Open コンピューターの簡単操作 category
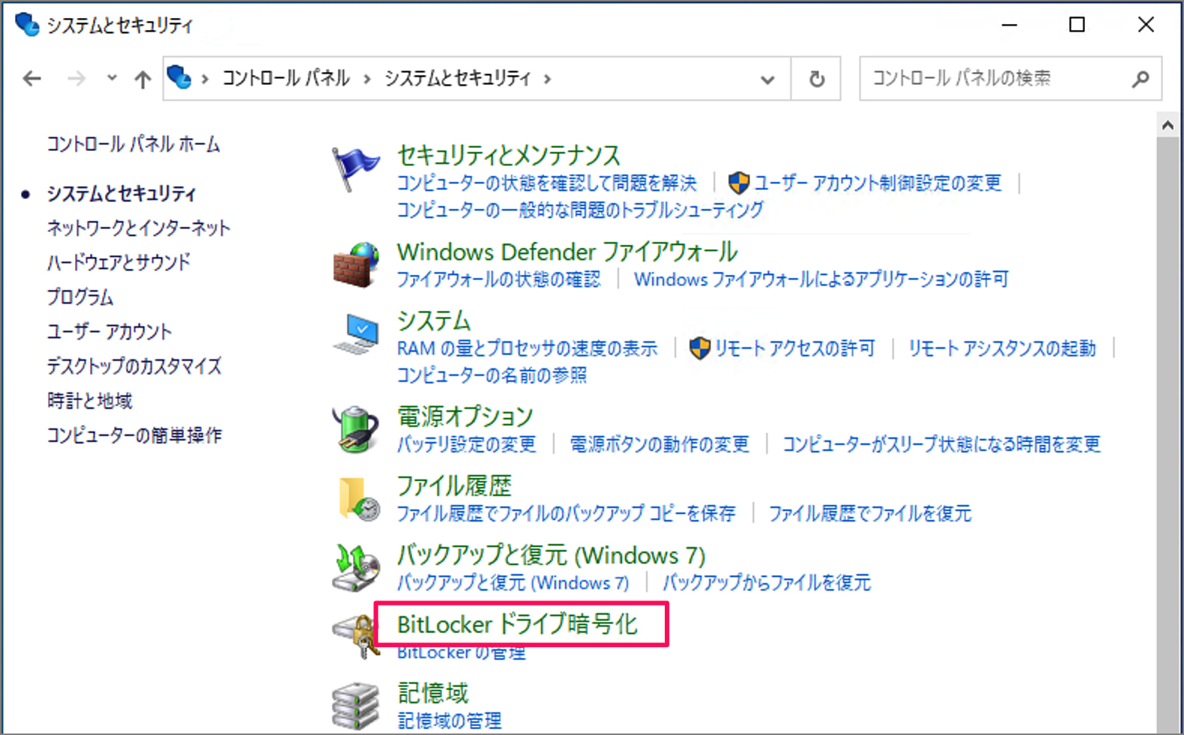 (x=134, y=436)
